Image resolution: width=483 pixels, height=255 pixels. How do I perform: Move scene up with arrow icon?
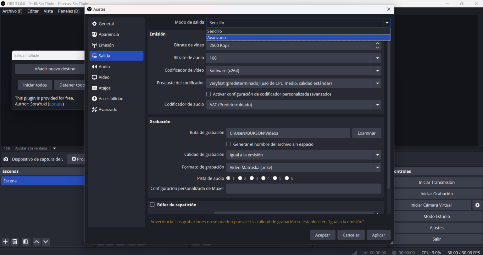click(x=36, y=241)
